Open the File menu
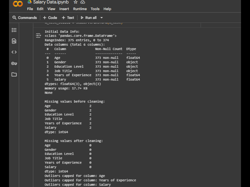This screenshot has height=187, width=250. coord(30,9)
